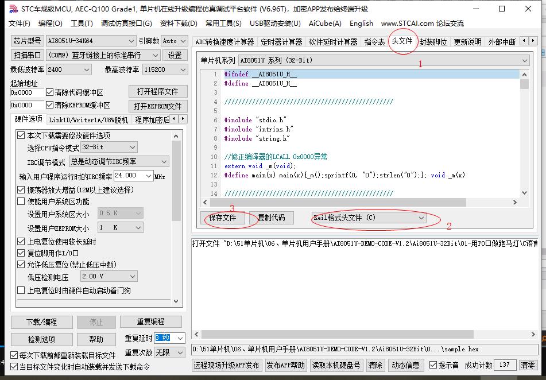Click the 保存文件 button
Image resolution: width=546 pixels, height=380 pixels.
pos(223,218)
